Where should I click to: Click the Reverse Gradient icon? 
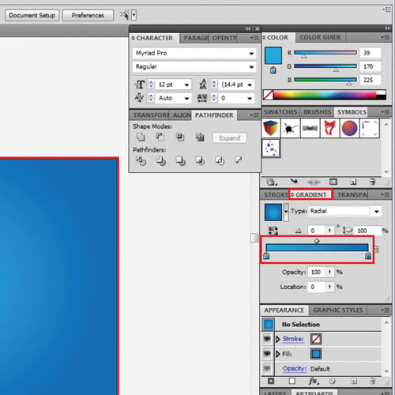coord(273,230)
